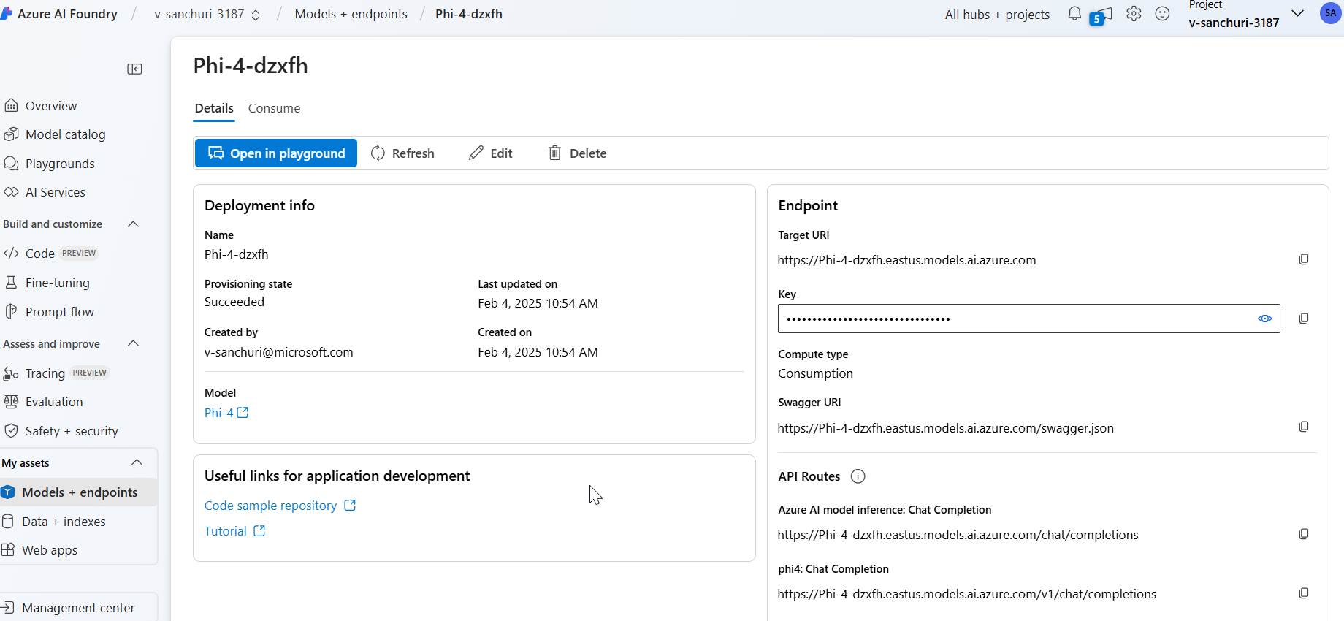
Task: Send feedback via smiley icon
Action: [1163, 14]
